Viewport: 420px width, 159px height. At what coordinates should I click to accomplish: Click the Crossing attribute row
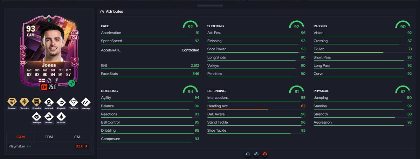tap(363, 41)
